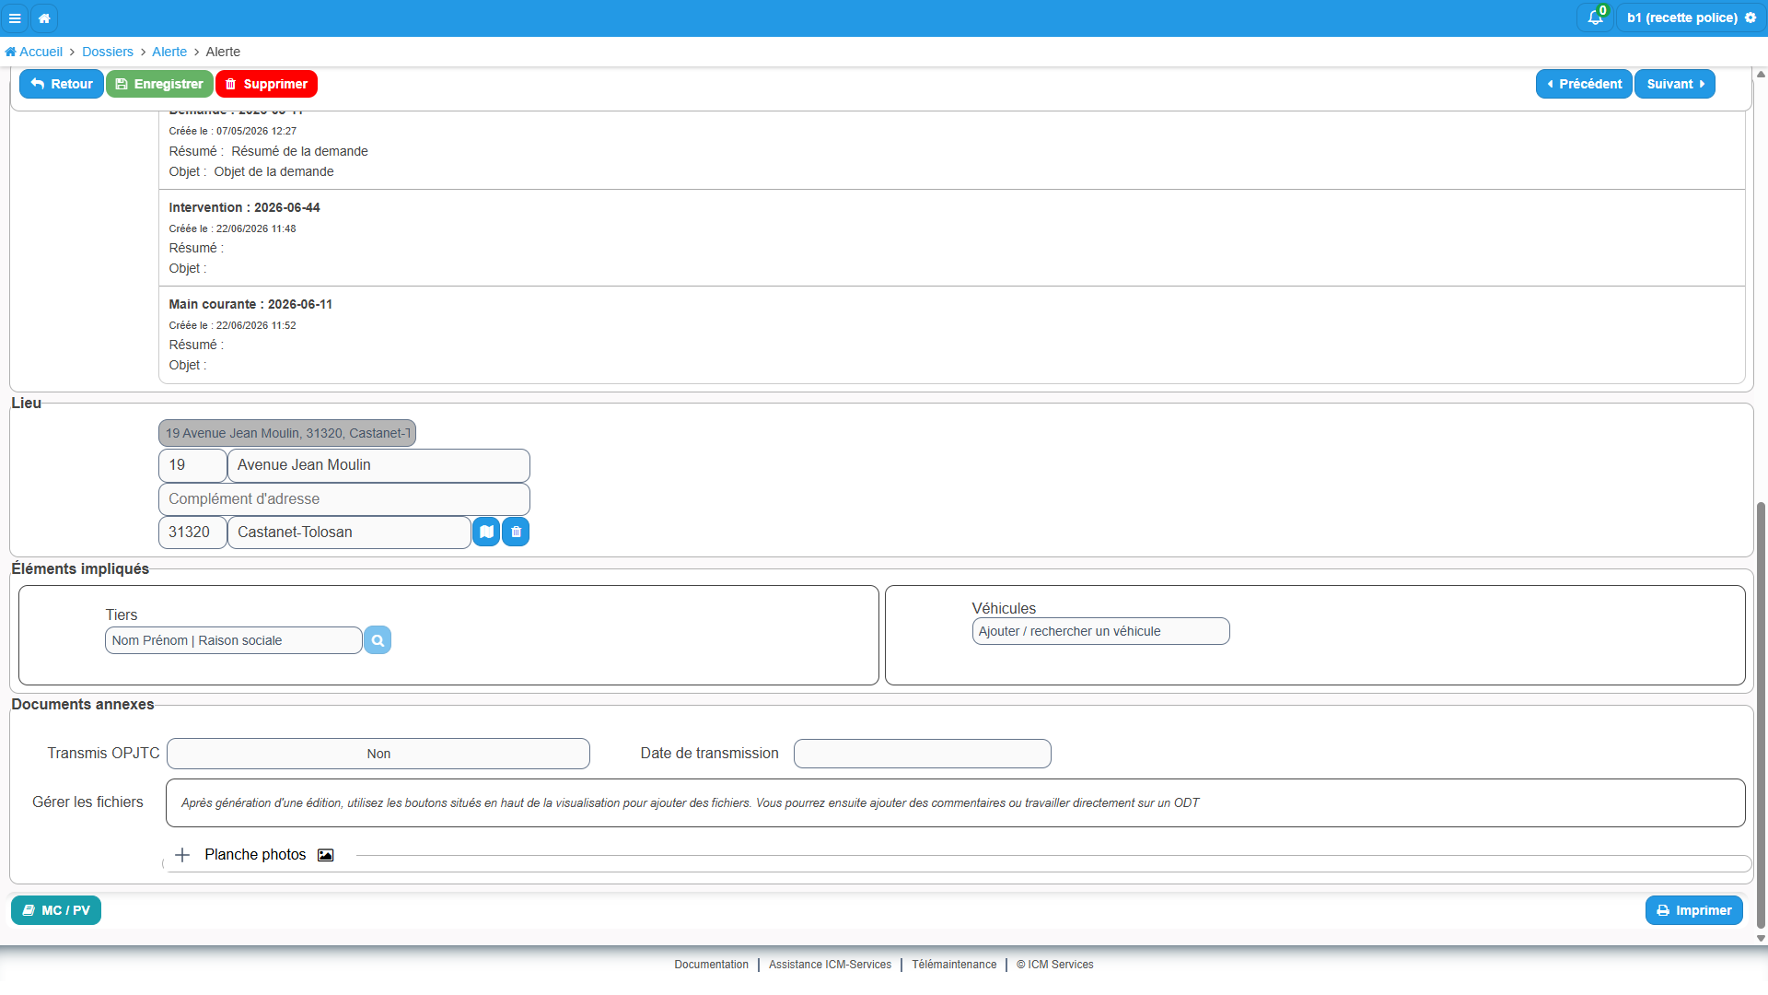The height and width of the screenshot is (995, 1768).
Task: Show address on map icon
Action: pyautogui.click(x=486, y=533)
